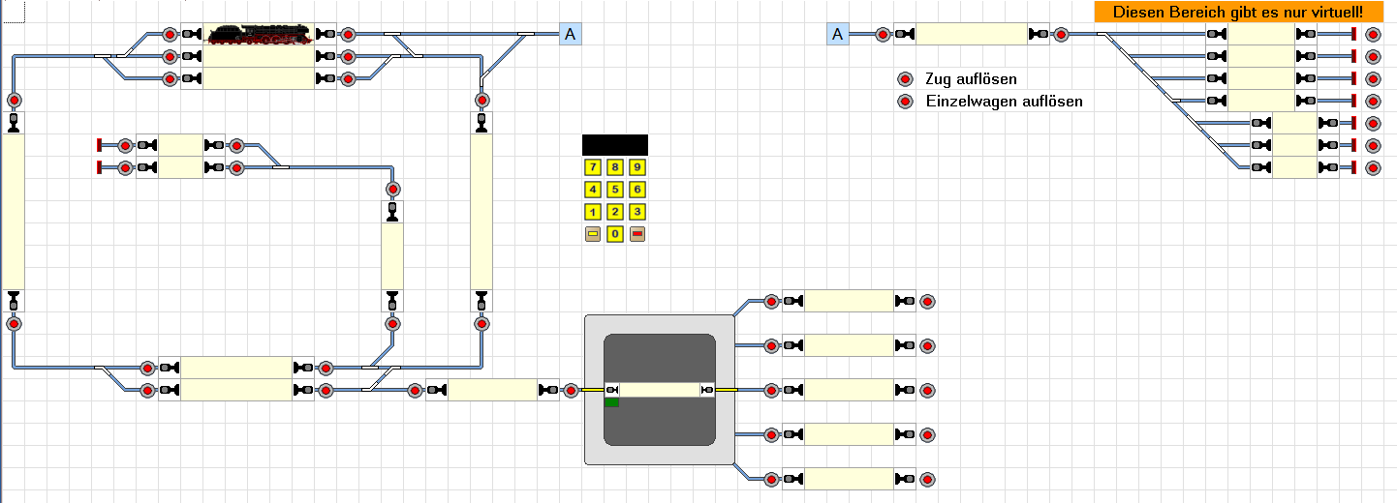Click the green indicator on the turntable
1397x503 pixels.
(611, 401)
